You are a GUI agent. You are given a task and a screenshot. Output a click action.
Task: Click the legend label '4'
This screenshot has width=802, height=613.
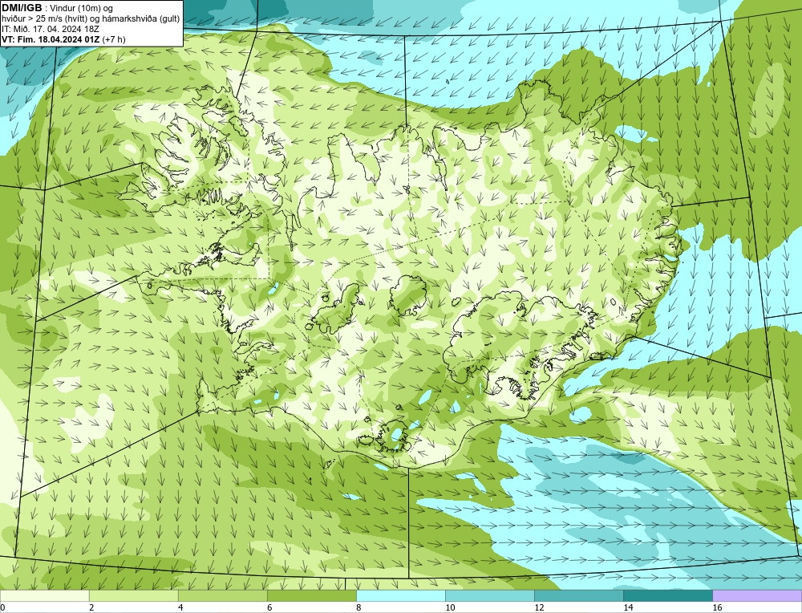(180, 607)
